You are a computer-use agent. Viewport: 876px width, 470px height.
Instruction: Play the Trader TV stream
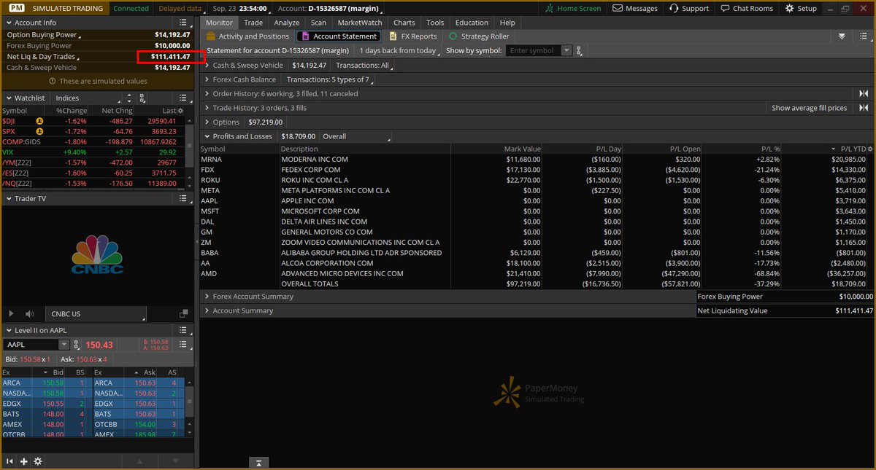pyautogui.click(x=10, y=314)
